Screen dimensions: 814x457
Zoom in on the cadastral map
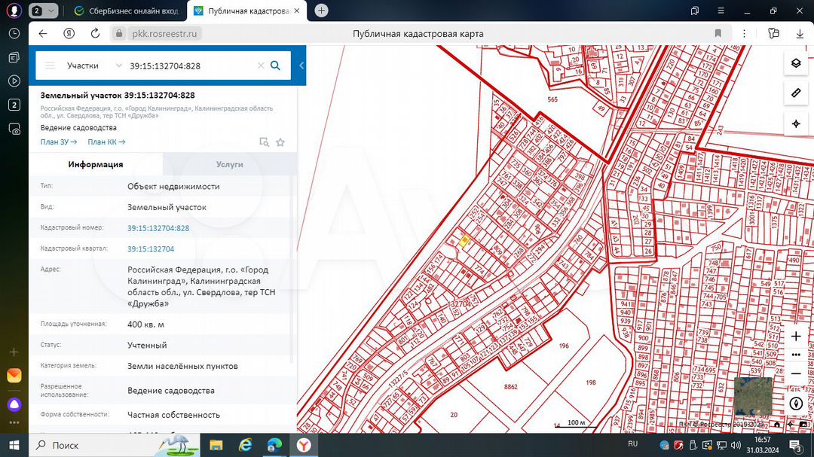point(795,336)
